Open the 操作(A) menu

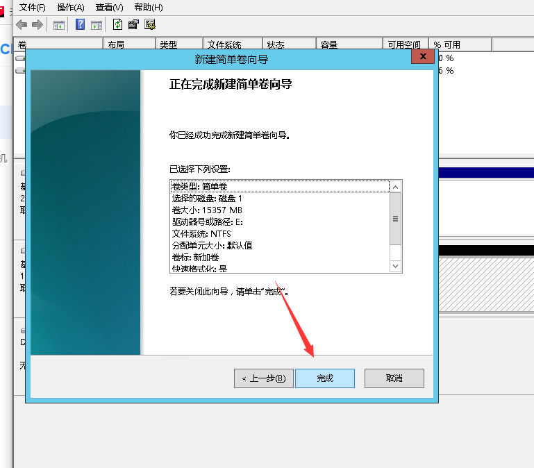[x=71, y=7]
